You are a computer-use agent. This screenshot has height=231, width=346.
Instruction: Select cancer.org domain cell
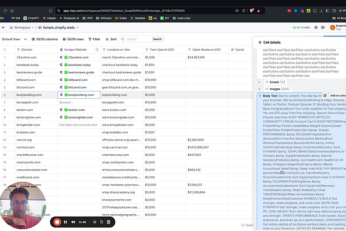point(36,140)
